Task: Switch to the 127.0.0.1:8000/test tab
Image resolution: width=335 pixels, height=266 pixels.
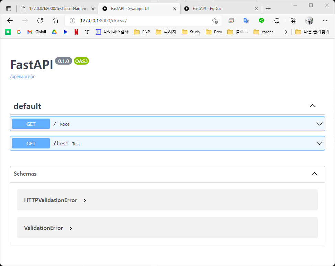Action: 58,9
